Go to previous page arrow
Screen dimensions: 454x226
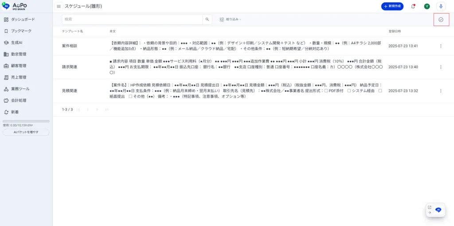coord(88,110)
